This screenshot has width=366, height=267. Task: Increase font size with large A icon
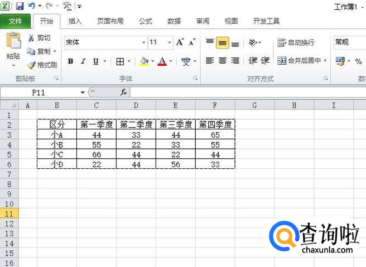[180, 42]
